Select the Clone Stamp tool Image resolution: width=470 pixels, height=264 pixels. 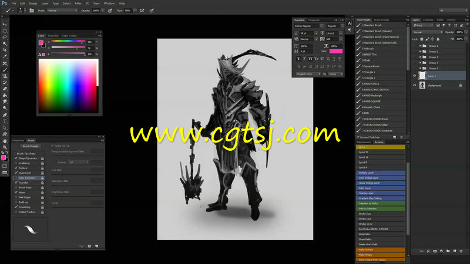[5, 76]
